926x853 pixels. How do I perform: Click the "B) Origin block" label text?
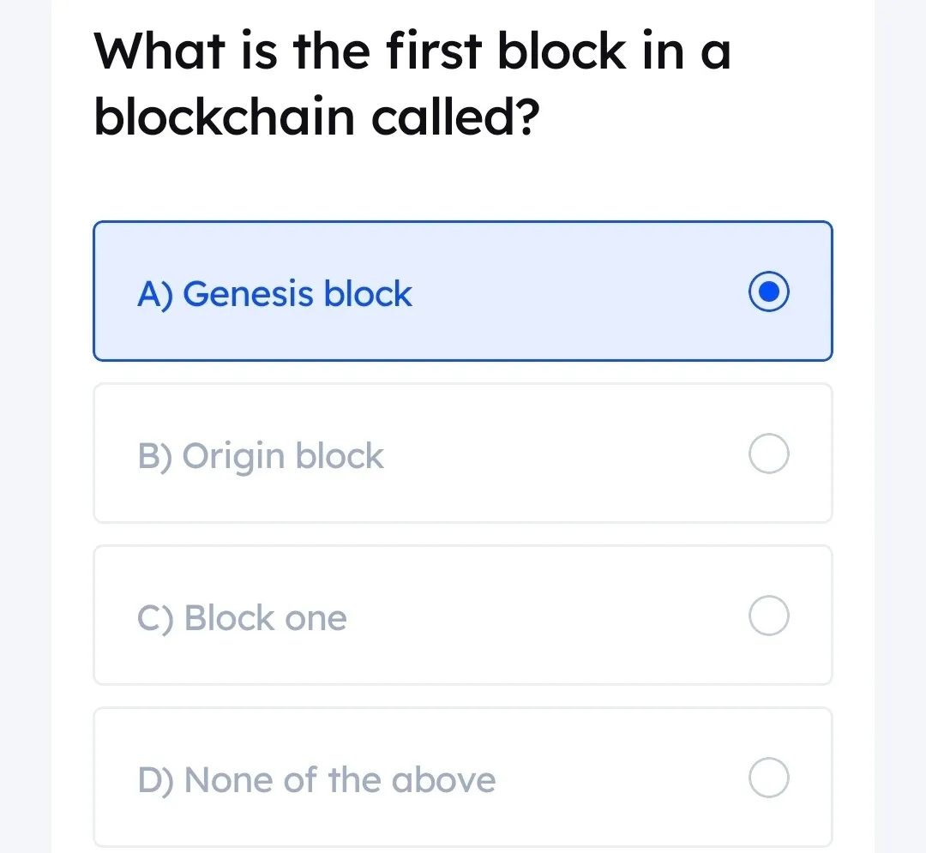point(260,455)
